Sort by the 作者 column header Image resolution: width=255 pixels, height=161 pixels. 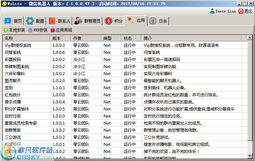pyautogui.click(x=86, y=38)
